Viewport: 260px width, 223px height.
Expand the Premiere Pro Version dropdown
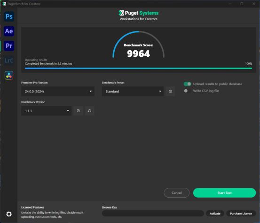point(58,92)
